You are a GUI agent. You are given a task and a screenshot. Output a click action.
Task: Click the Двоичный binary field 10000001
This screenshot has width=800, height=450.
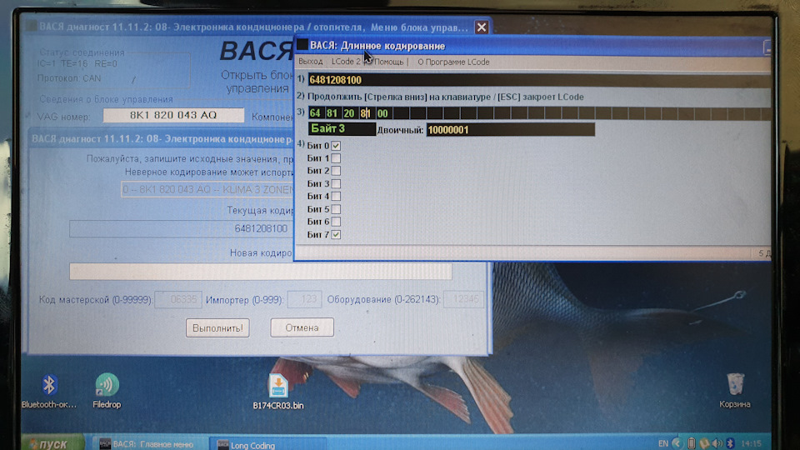point(511,130)
